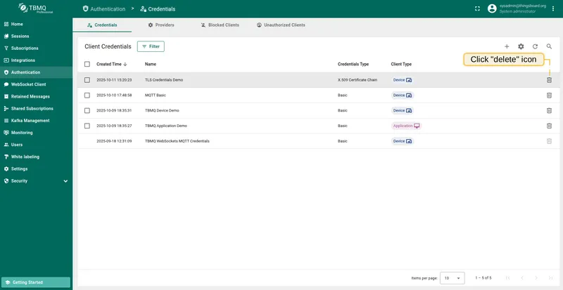The image size is (563, 290).
Task: Click Device icon for TLS Credentials Demo
Action: [409, 80]
